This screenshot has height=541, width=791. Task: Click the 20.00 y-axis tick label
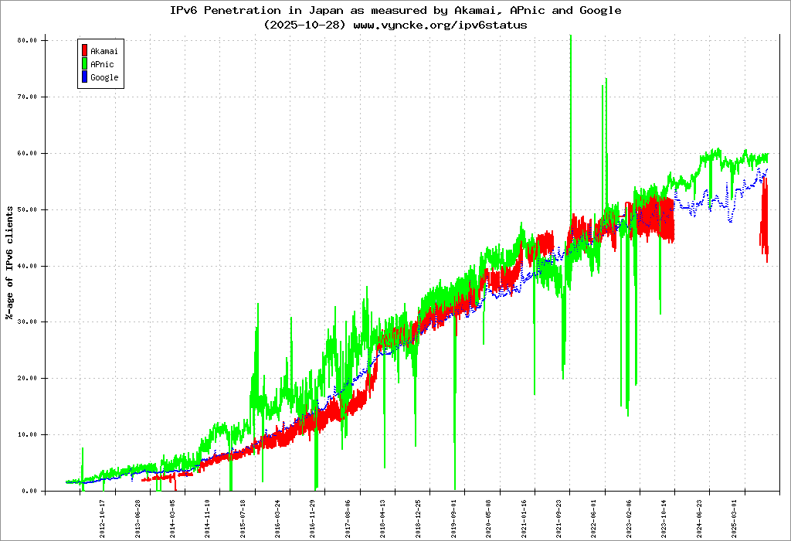tap(27, 378)
